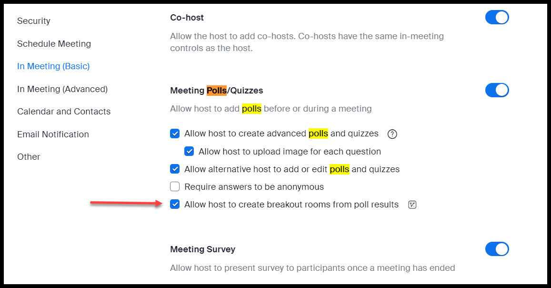This screenshot has height=288, width=551.
Task: Toggle the Co-host setting off
Action: pos(497,17)
